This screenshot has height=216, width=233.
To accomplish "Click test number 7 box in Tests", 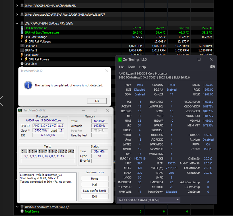I will (46, 151).
